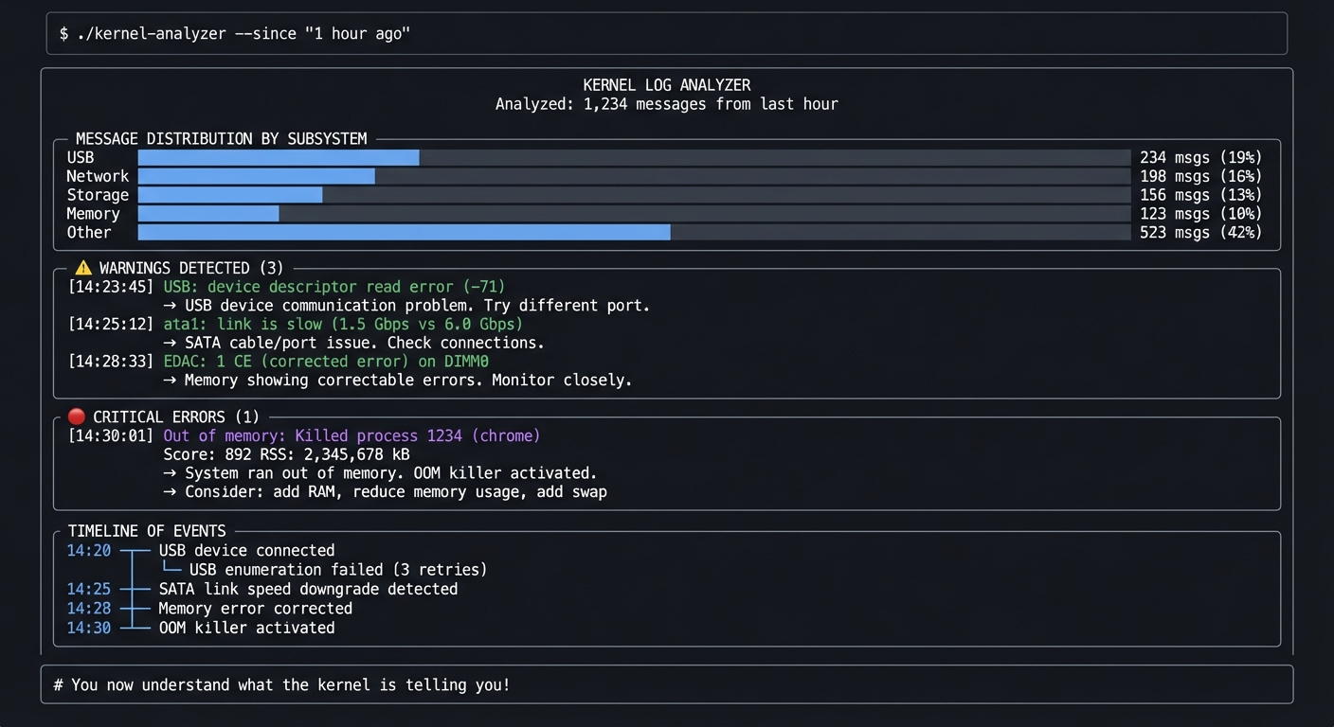Viewport: 1334px width, 727px height.
Task: Expand the USB enumeration failed sub-entry
Action: [x=337, y=569]
